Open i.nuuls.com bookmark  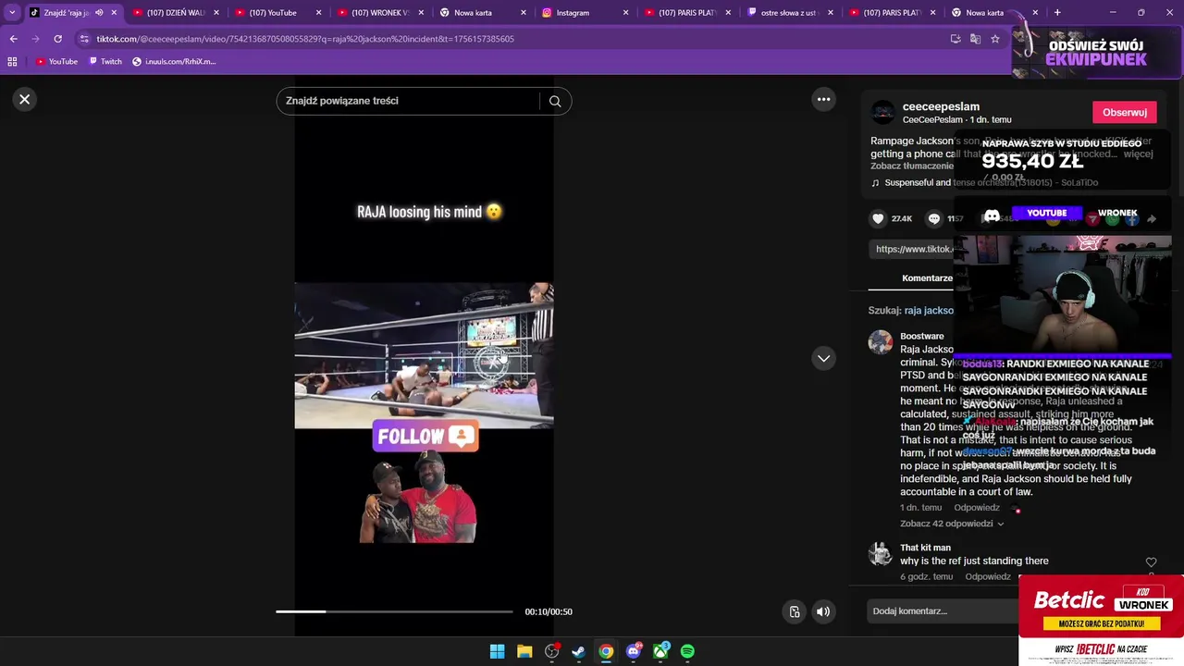pos(174,61)
